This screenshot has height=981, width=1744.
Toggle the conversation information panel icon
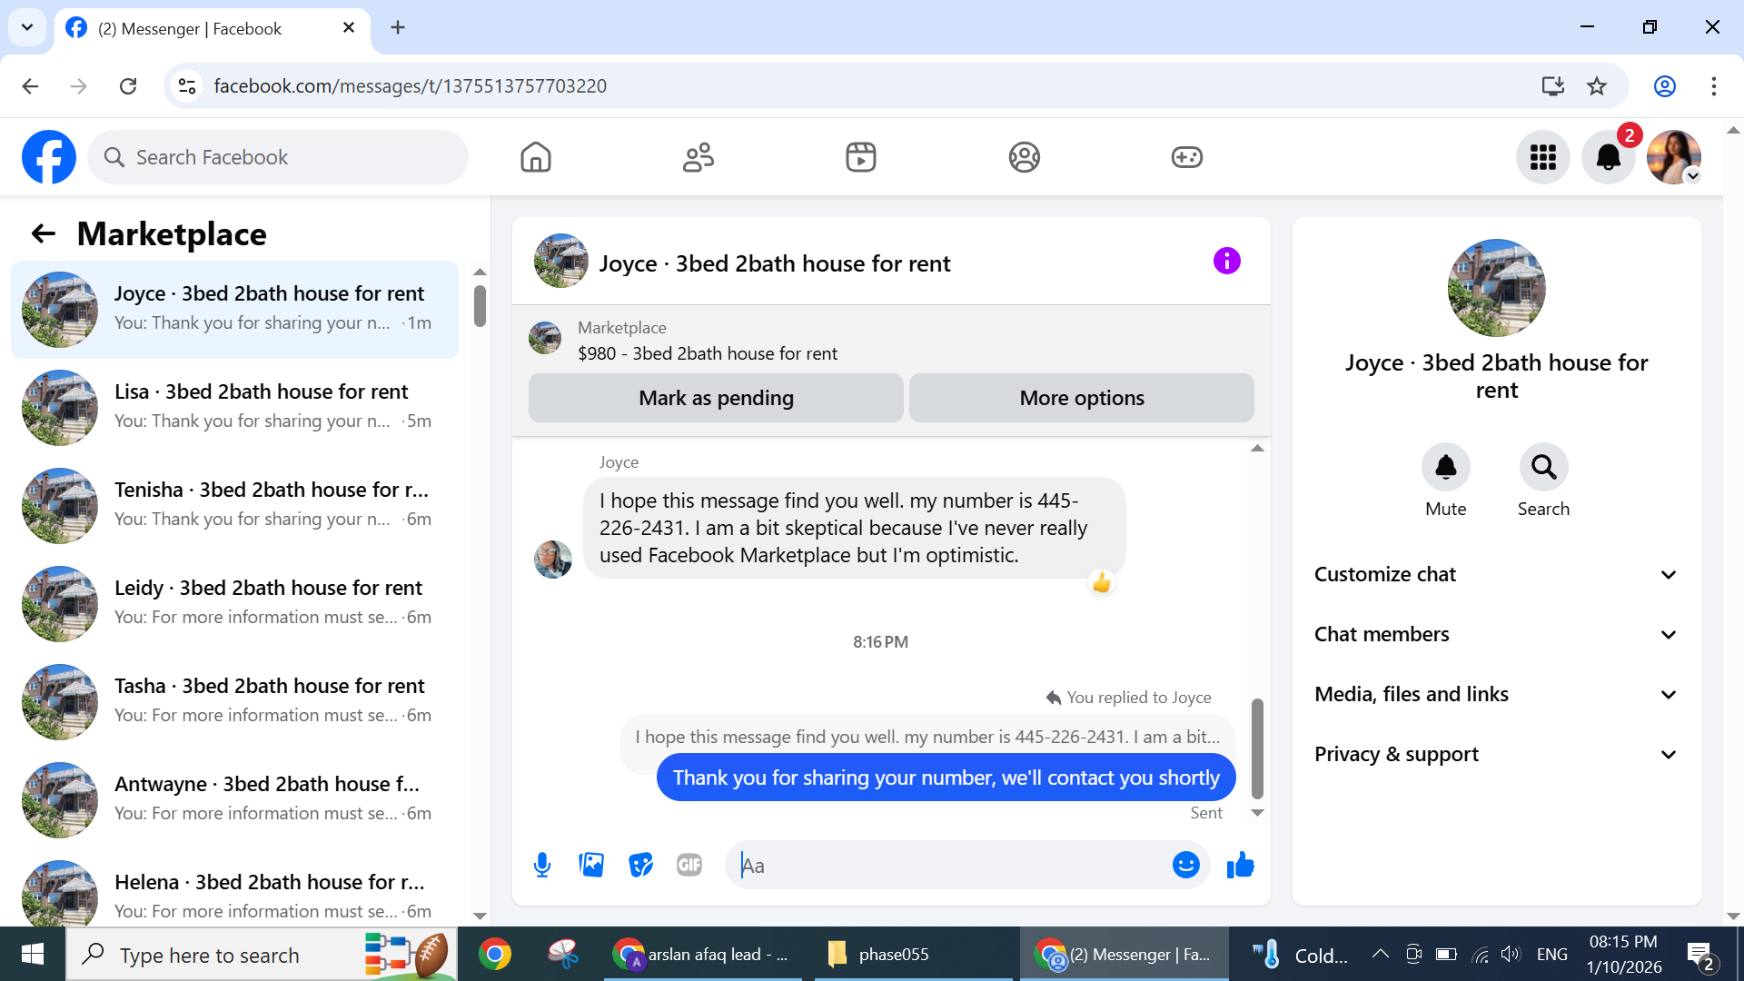tap(1226, 262)
